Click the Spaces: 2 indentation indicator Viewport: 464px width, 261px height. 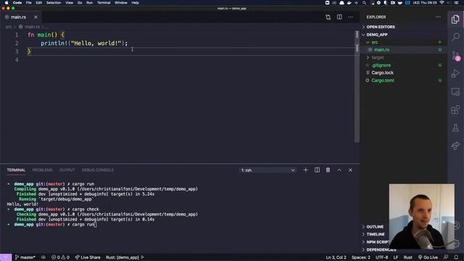[x=361, y=257]
